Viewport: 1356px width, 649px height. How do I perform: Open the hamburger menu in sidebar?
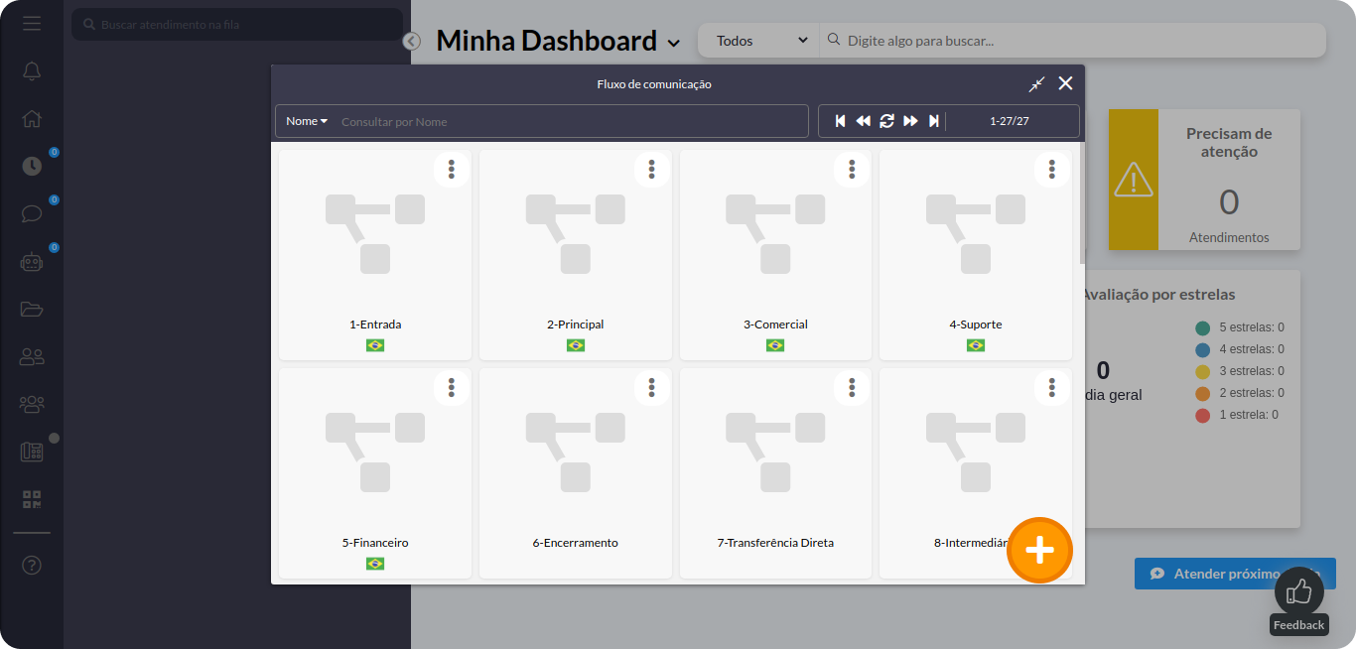pyautogui.click(x=32, y=23)
